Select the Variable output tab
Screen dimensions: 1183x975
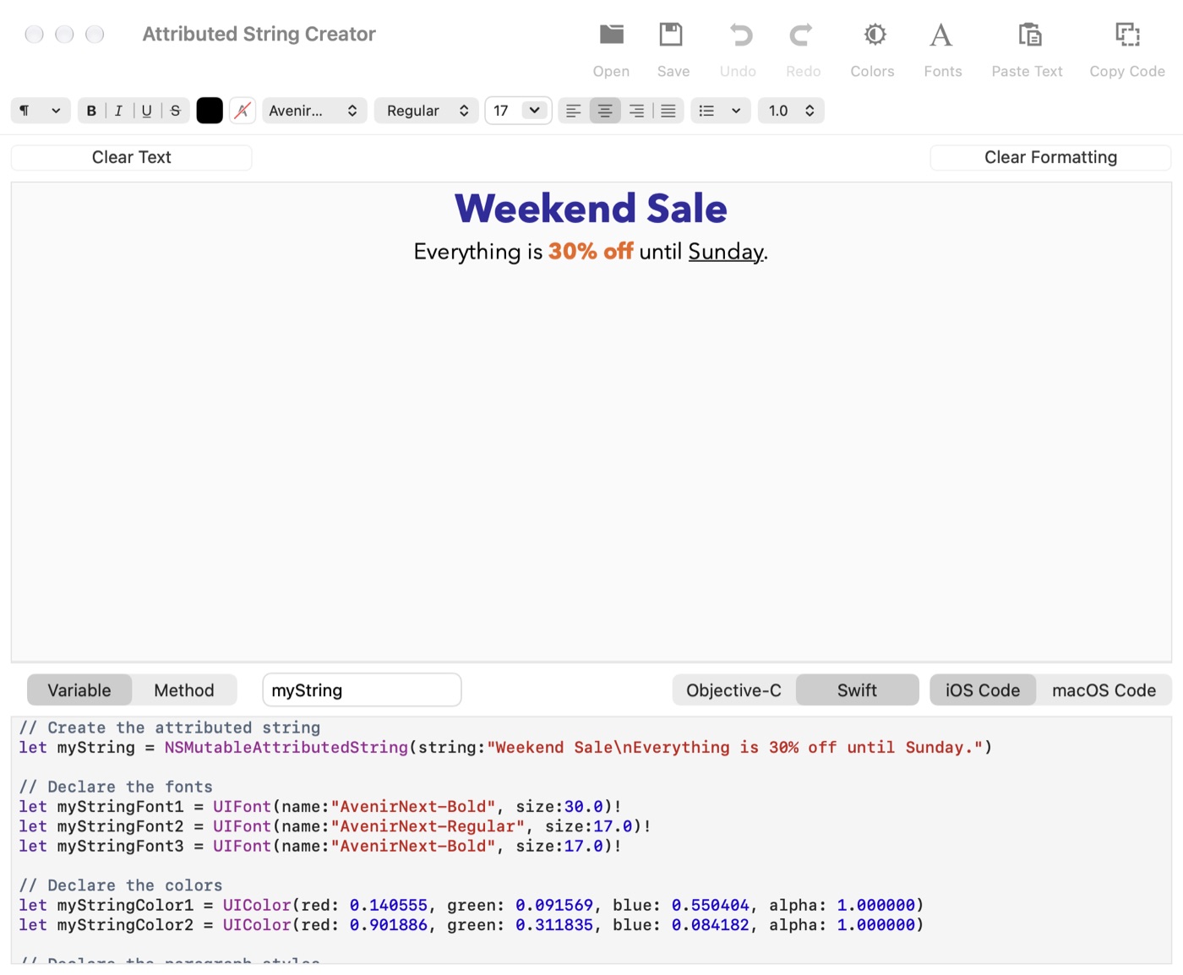coord(79,690)
